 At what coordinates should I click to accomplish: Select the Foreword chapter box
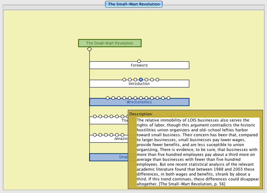pyautogui.click(x=139, y=65)
